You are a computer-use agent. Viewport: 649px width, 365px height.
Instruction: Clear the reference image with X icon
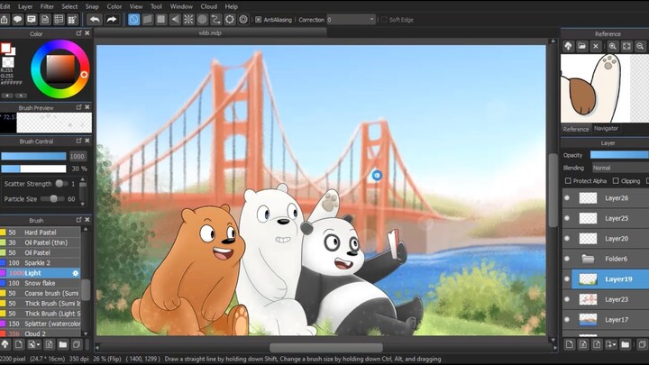(596, 46)
